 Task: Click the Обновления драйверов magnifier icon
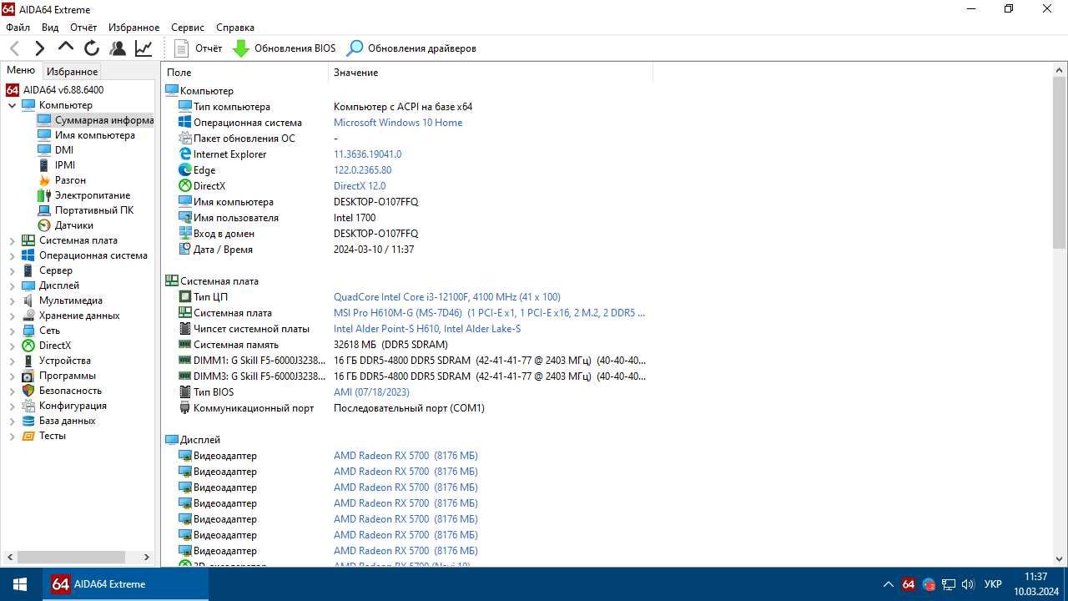pos(355,48)
